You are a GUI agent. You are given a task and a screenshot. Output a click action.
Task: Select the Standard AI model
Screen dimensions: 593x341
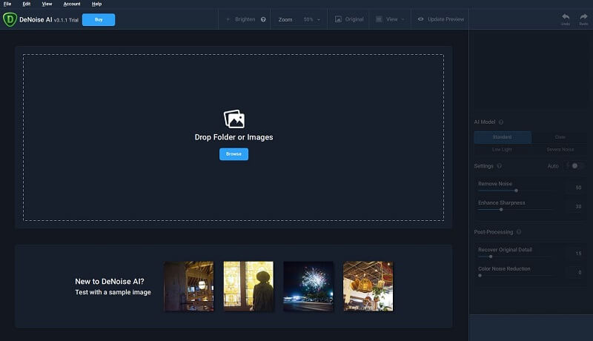click(x=503, y=137)
